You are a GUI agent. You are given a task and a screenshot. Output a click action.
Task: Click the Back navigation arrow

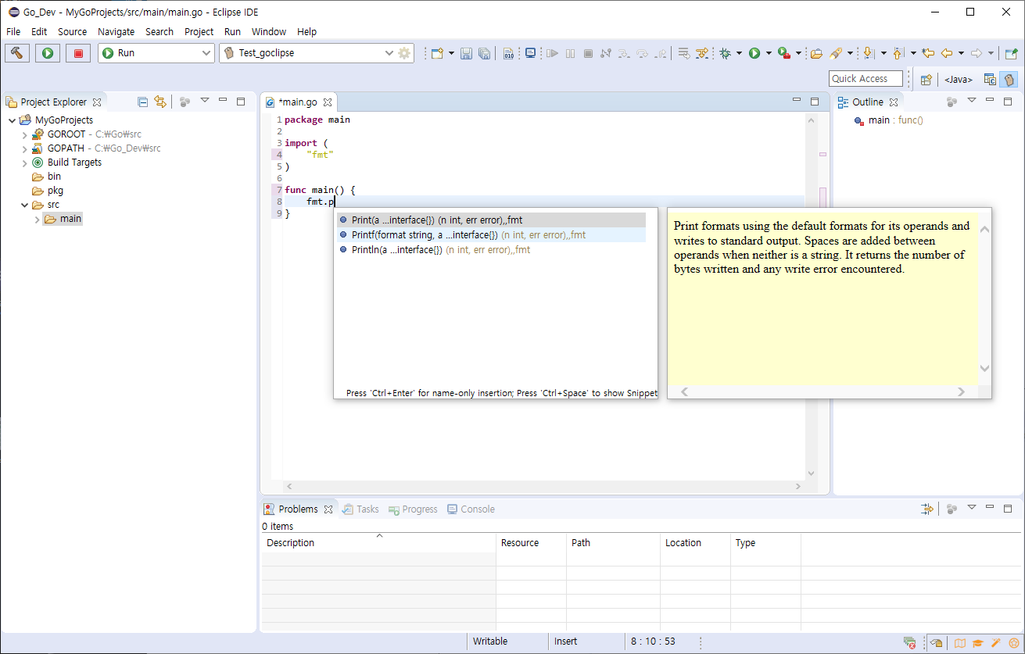[946, 53]
